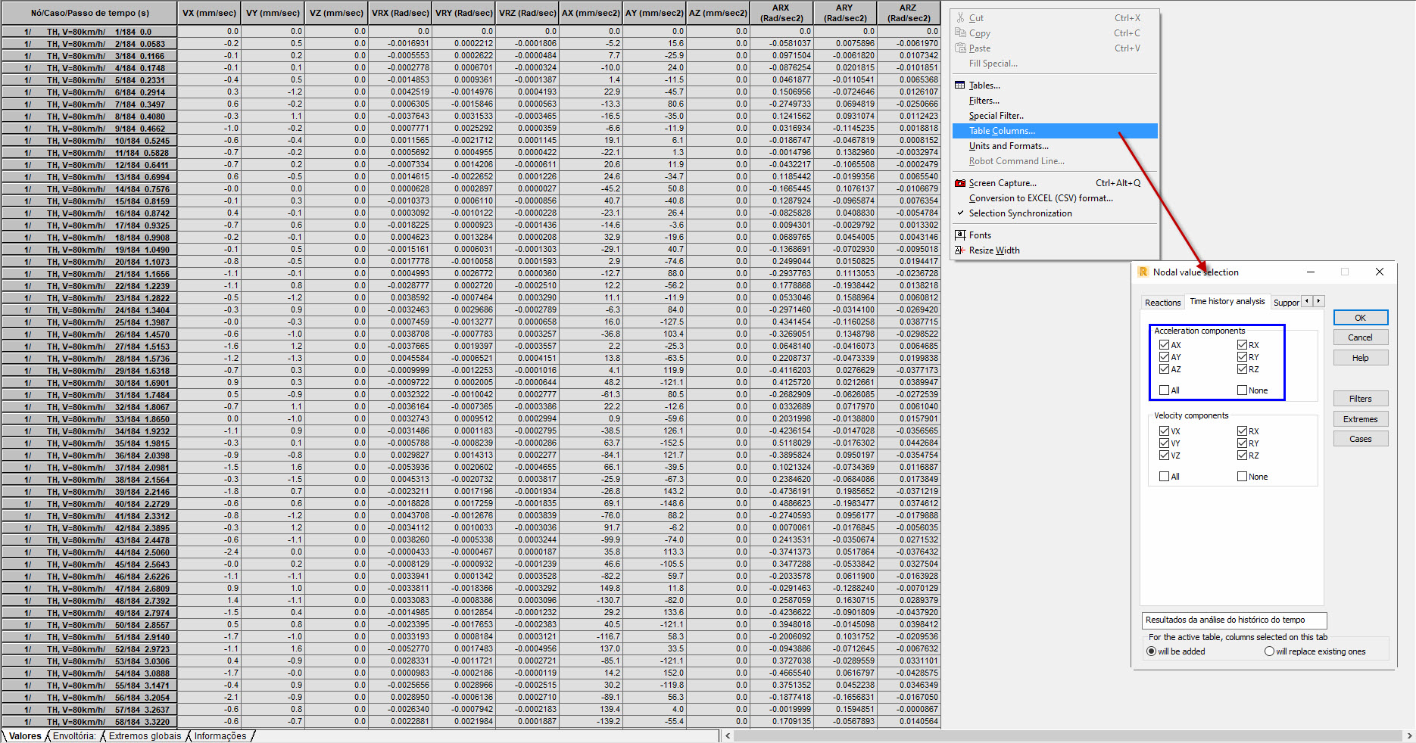Open the Filters dialog via the Filters button

coord(1360,398)
